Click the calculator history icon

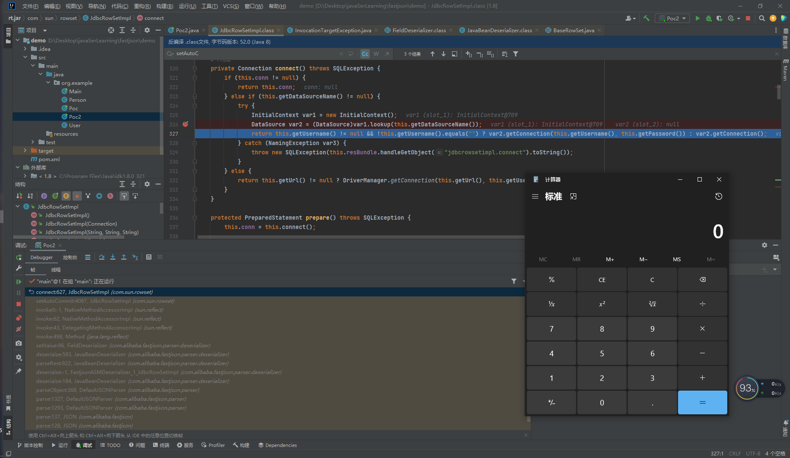pos(719,196)
